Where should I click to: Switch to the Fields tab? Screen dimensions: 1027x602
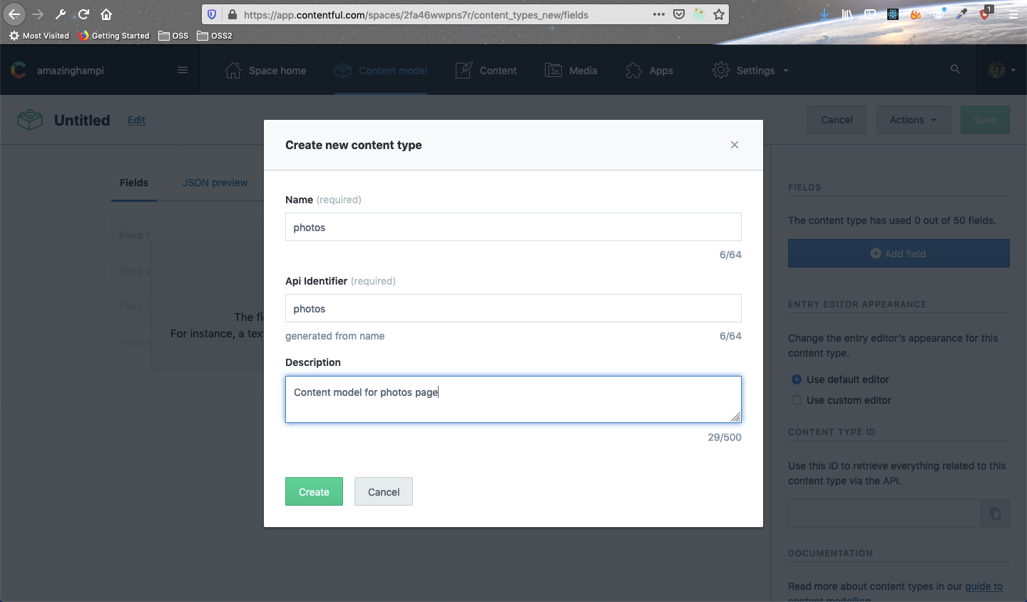point(134,183)
